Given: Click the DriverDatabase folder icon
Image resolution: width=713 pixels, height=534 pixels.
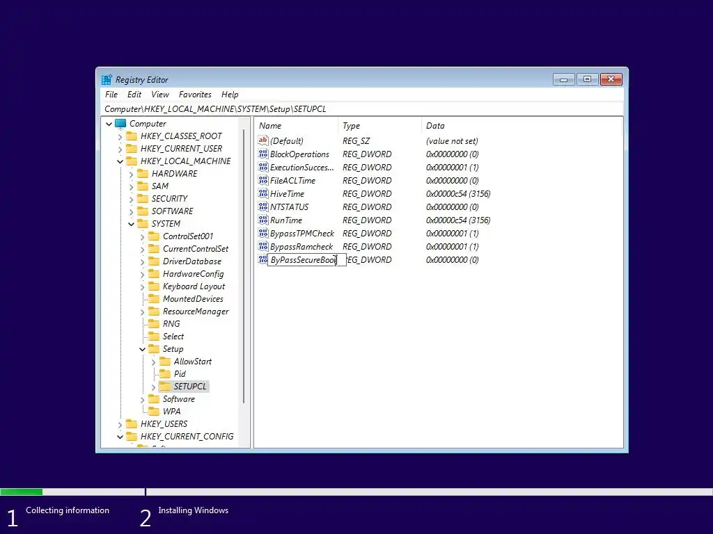Looking at the screenshot, I should pyautogui.click(x=154, y=261).
